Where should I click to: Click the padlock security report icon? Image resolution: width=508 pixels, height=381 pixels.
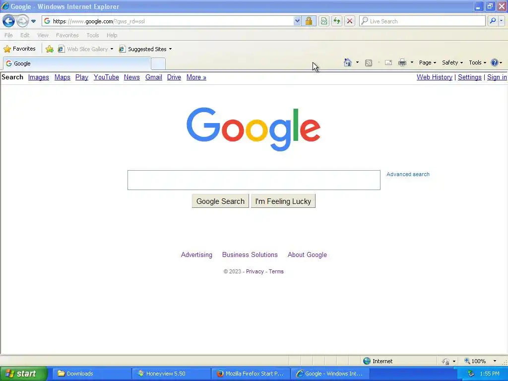(309, 21)
